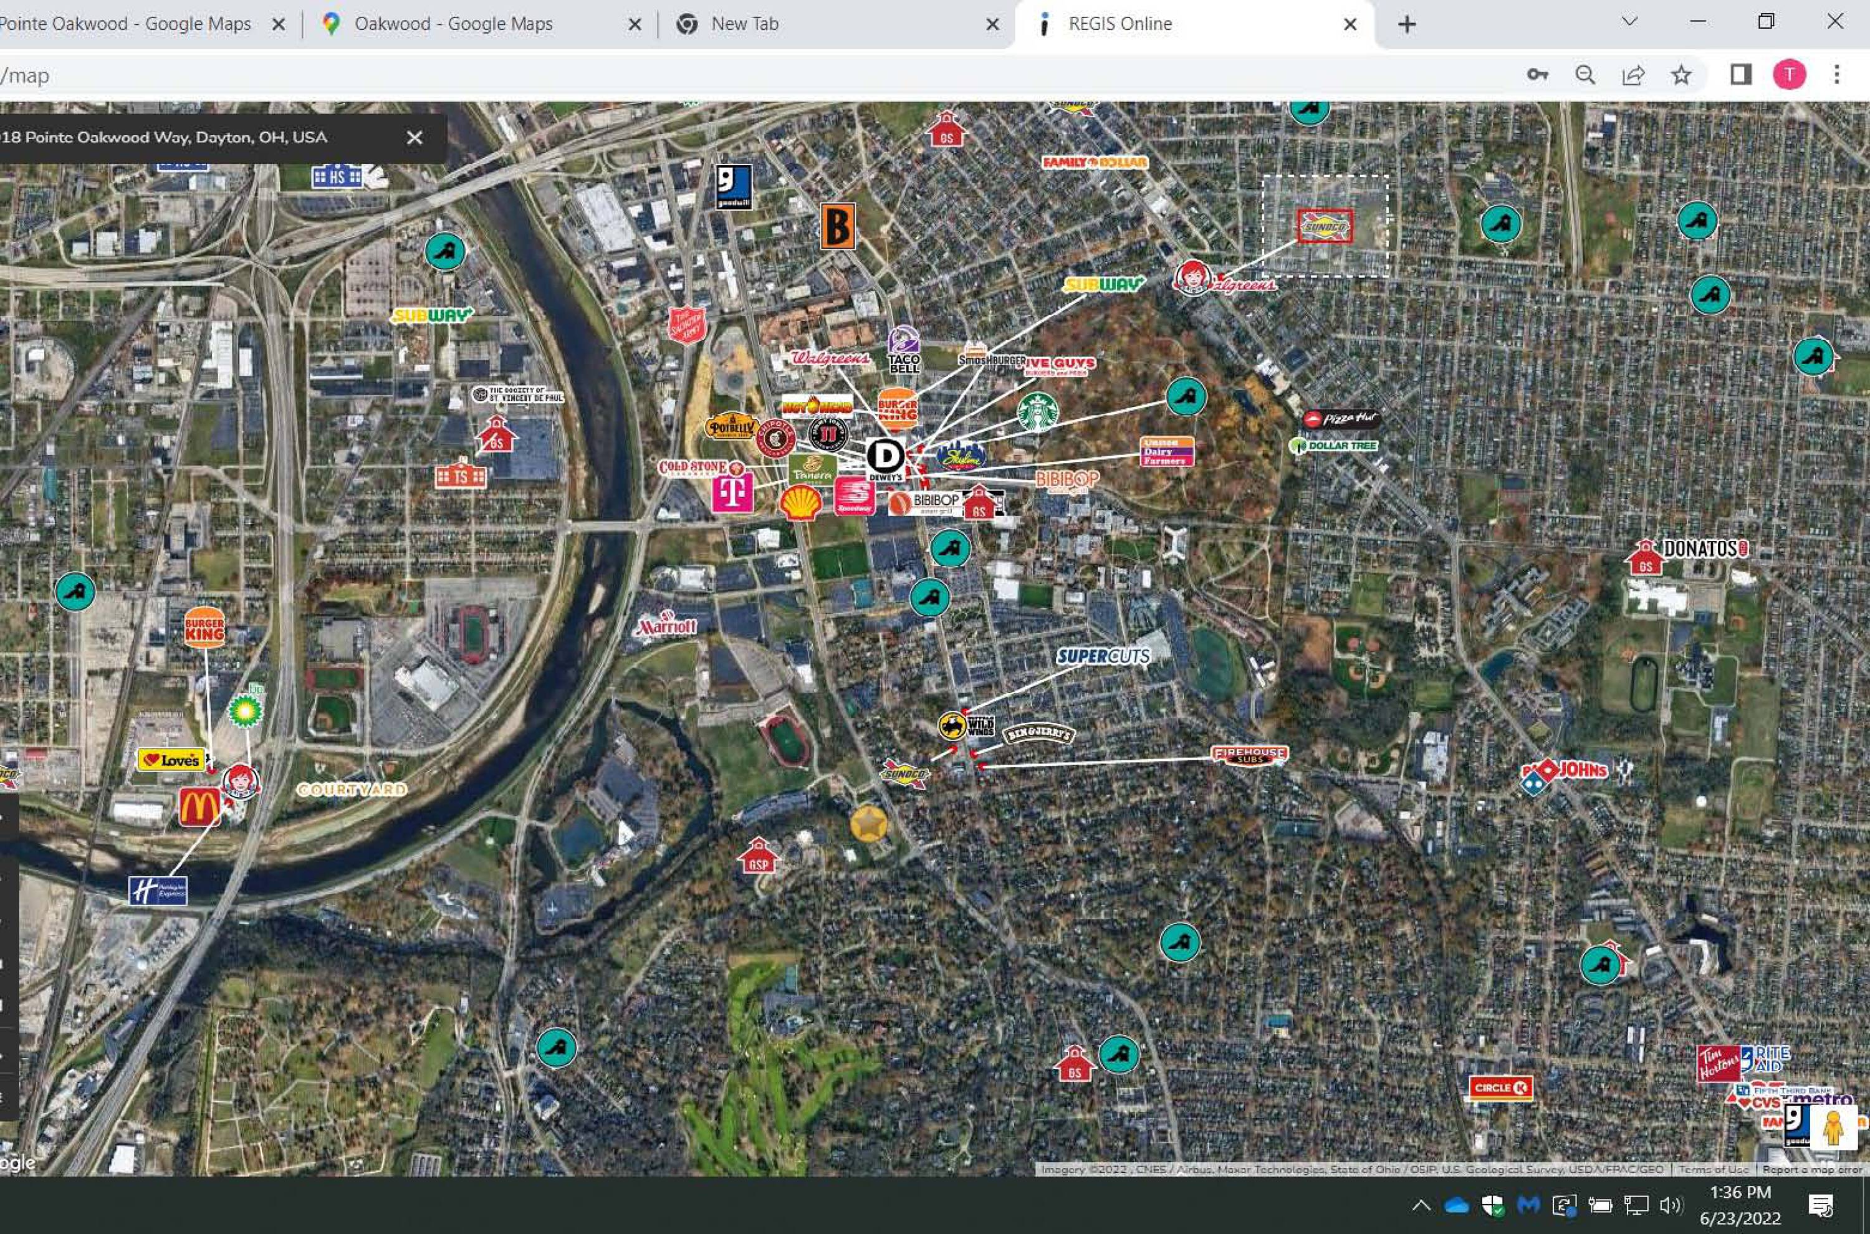This screenshot has height=1234, width=1870.
Task: Click the Goodwill map marker
Action: click(x=733, y=186)
